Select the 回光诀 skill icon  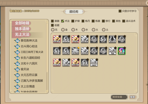(x=122, y=51)
